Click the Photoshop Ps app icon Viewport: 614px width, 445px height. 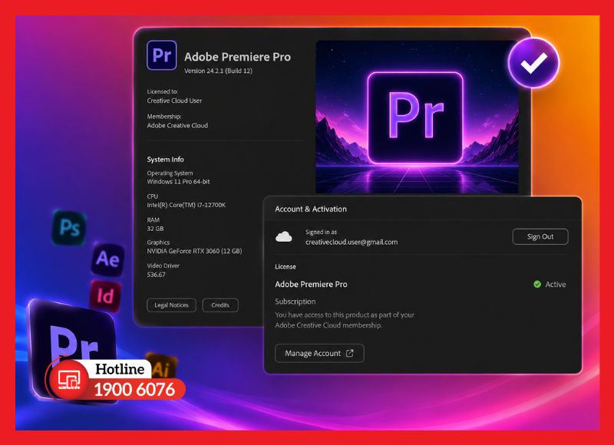coord(69,227)
